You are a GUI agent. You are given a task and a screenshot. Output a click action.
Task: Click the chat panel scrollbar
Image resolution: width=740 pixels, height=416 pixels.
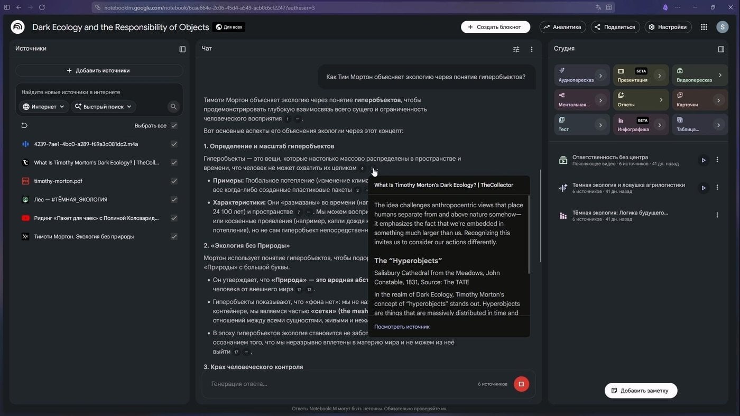(540, 216)
